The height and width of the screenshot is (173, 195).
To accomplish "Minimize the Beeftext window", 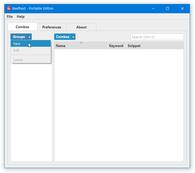I will pyautogui.click(x=153, y=9).
